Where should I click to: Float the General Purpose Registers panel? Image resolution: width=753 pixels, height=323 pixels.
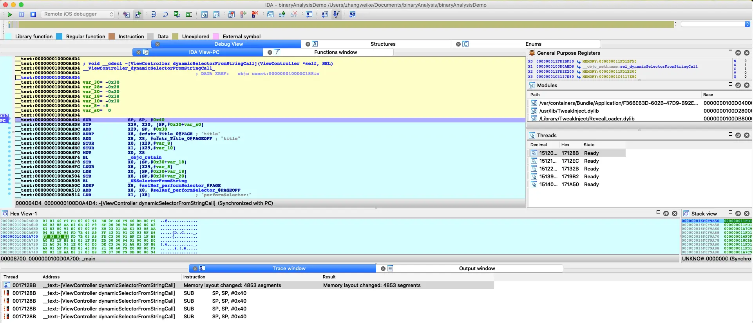[x=738, y=53]
